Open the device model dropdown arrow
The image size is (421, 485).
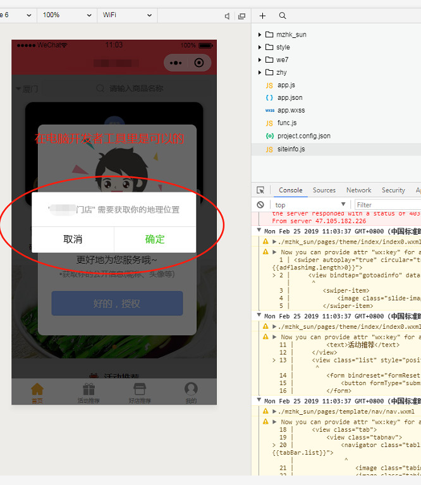pos(29,15)
